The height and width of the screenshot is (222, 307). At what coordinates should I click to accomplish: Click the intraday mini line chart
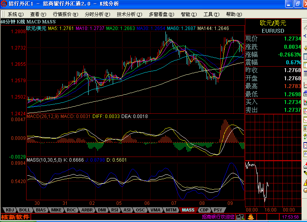273,184
